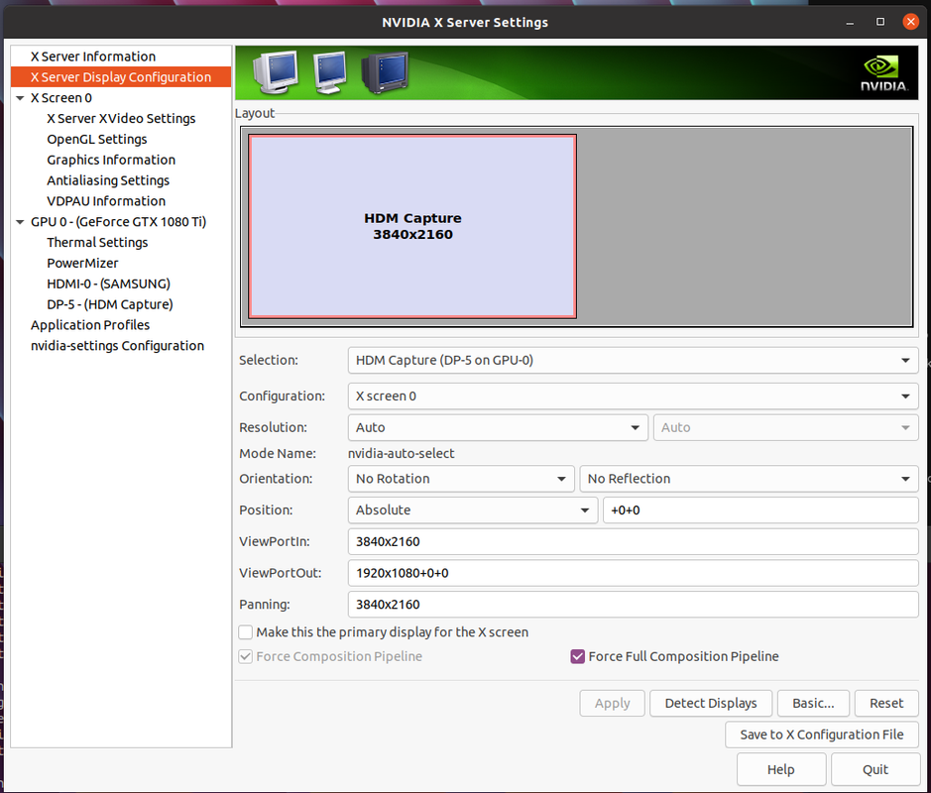Image resolution: width=931 pixels, height=793 pixels.
Task: Click the ViewPortIn input field
Action: point(633,541)
